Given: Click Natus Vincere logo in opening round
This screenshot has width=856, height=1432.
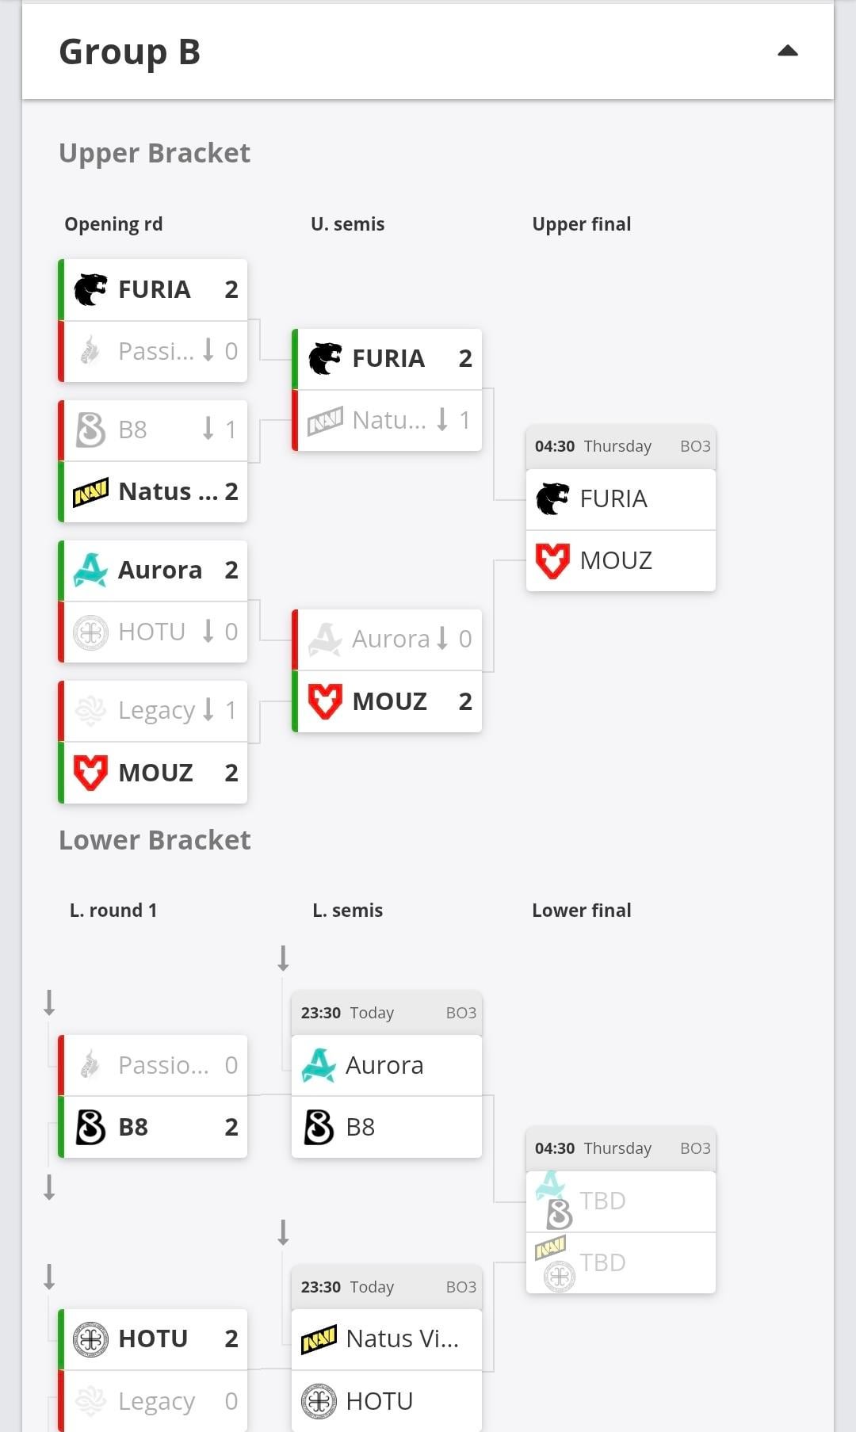Looking at the screenshot, I should 90,492.
